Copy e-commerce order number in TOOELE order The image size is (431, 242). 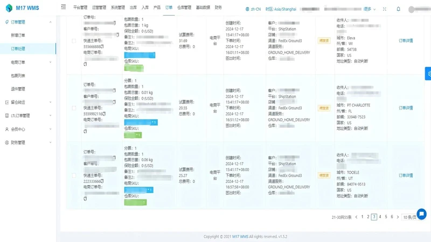point(85,198)
